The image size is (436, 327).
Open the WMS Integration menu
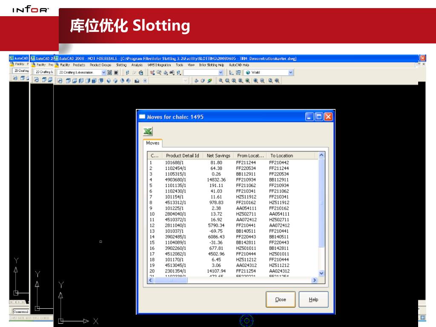pyautogui.click(x=159, y=65)
